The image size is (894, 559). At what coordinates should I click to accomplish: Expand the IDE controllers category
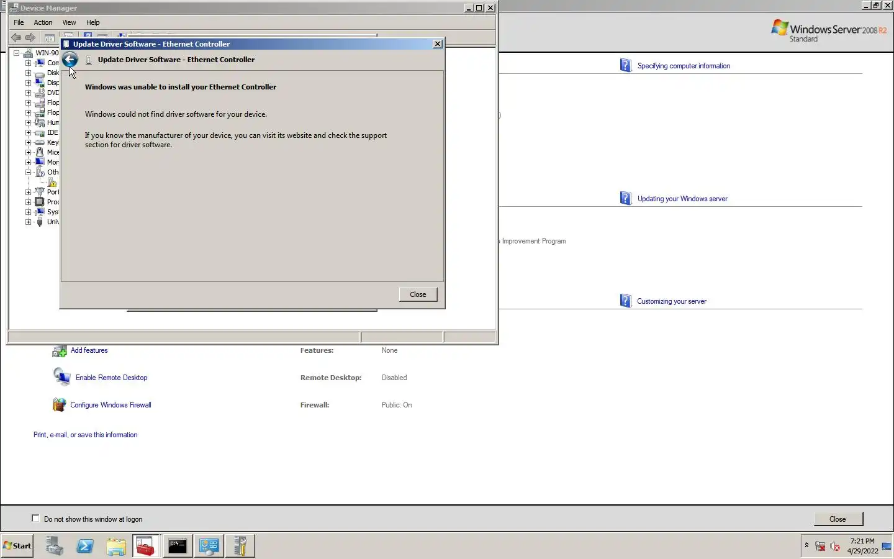pyautogui.click(x=28, y=132)
